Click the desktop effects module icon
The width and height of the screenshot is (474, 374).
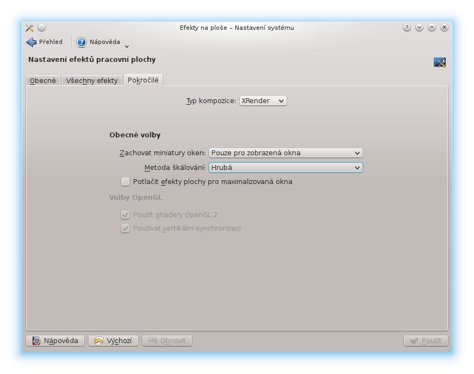point(440,62)
